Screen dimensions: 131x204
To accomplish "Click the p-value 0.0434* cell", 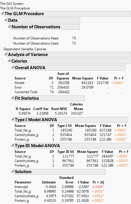I will tap(98, 187).
